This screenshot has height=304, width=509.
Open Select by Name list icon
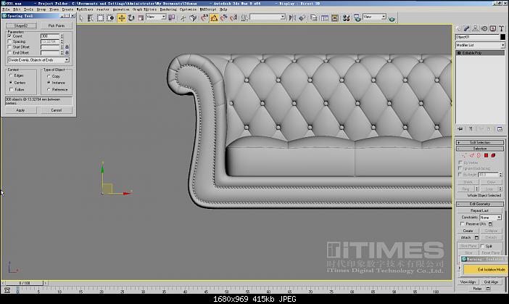pyautogui.click(x=91, y=18)
